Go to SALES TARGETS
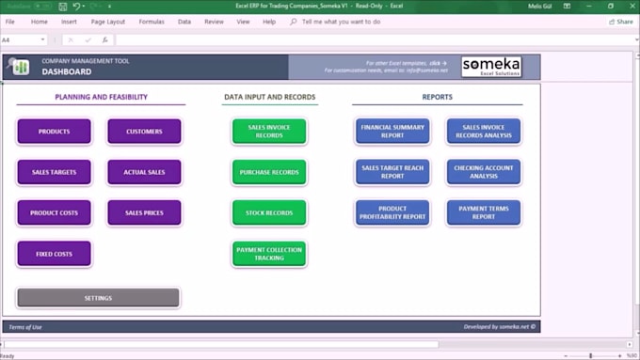640x360 pixels. pos(54,172)
